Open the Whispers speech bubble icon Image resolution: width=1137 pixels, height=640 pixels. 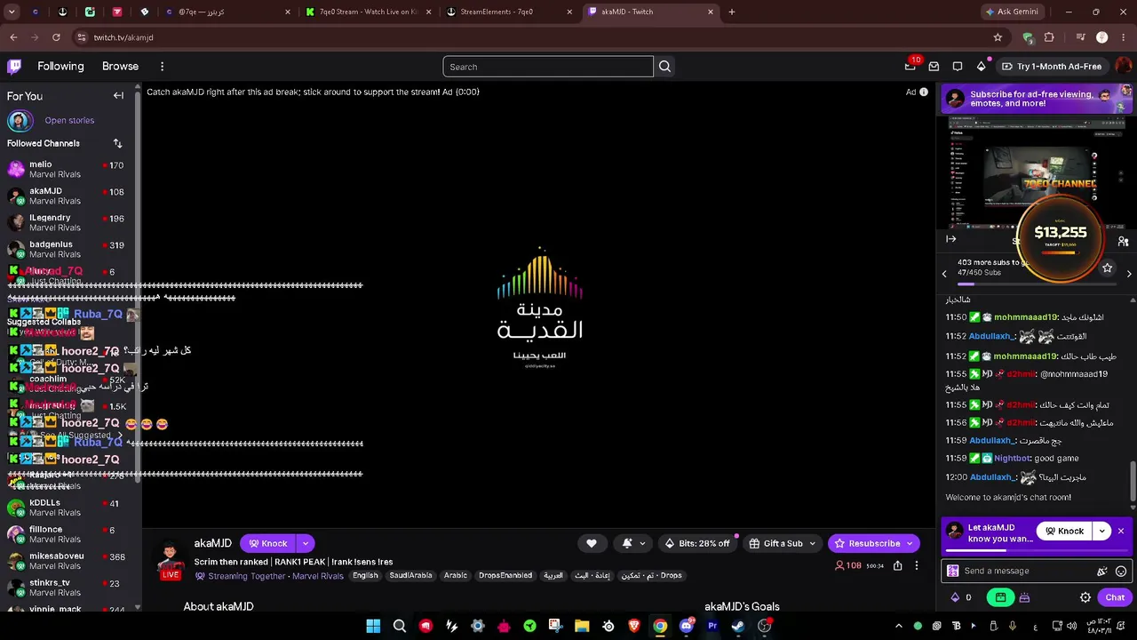click(x=958, y=67)
